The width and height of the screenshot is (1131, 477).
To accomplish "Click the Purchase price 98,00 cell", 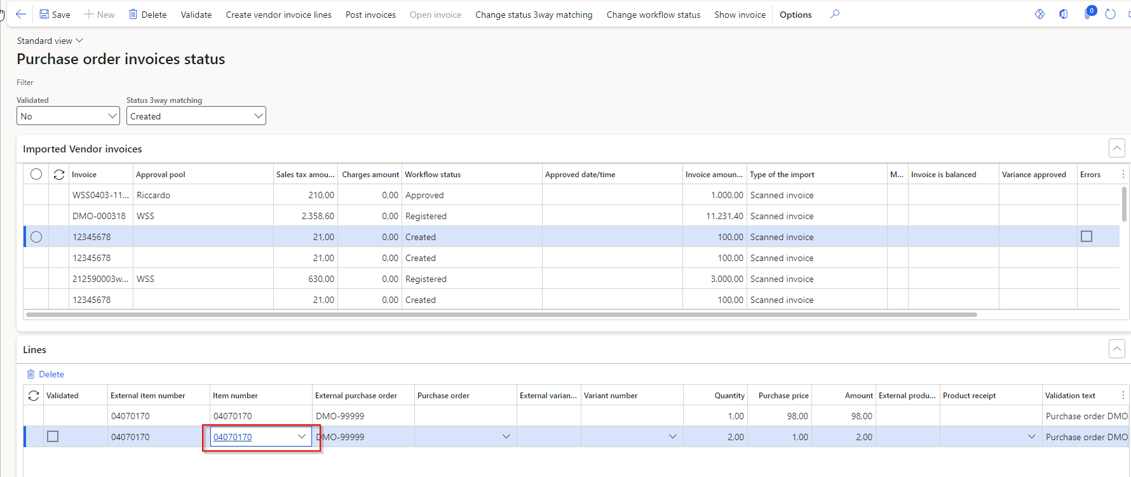I will click(780, 416).
